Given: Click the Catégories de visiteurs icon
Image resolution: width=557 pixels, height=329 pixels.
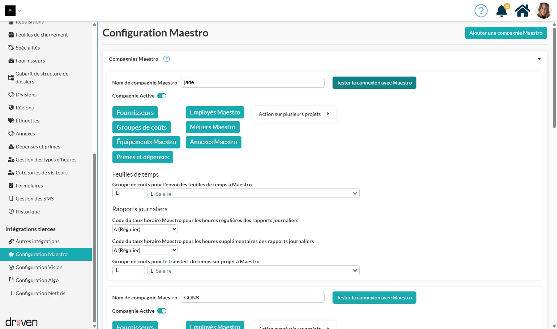Looking at the screenshot, I should pyautogui.click(x=11, y=173).
